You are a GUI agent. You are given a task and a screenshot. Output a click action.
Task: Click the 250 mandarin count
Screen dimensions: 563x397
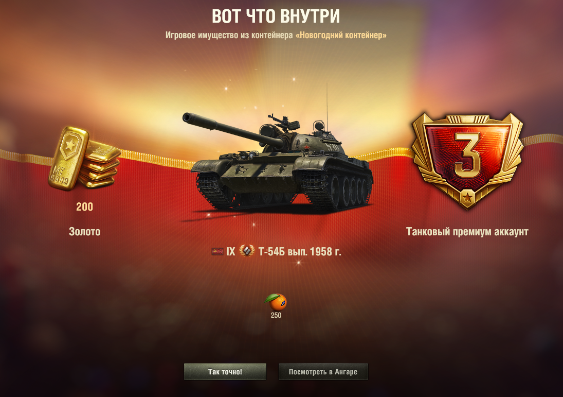click(x=276, y=315)
